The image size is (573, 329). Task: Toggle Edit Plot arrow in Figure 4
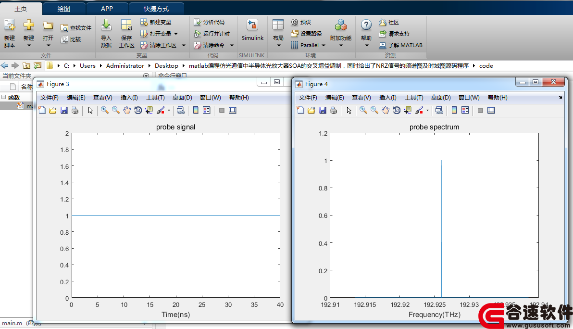[349, 111]
